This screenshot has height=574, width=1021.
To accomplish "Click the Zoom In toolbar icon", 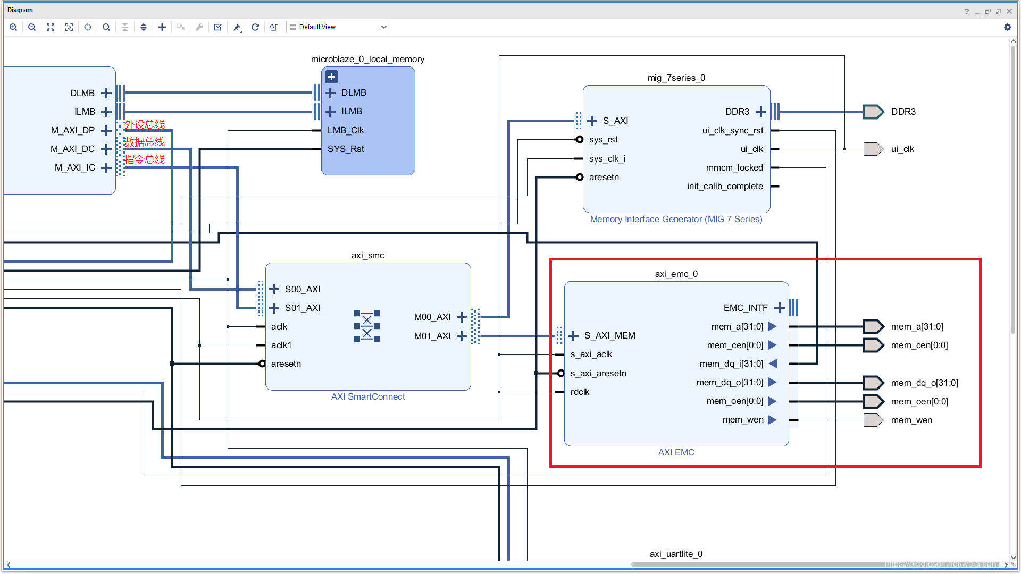I will tap(13, 27).
